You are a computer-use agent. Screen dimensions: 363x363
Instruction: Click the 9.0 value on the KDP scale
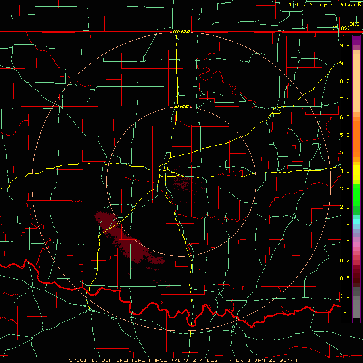[345, 63]
